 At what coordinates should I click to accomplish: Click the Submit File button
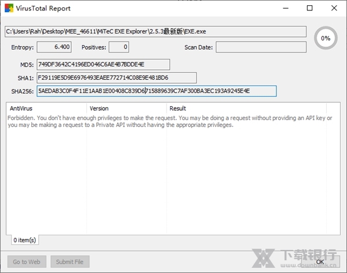click(70, 261)
